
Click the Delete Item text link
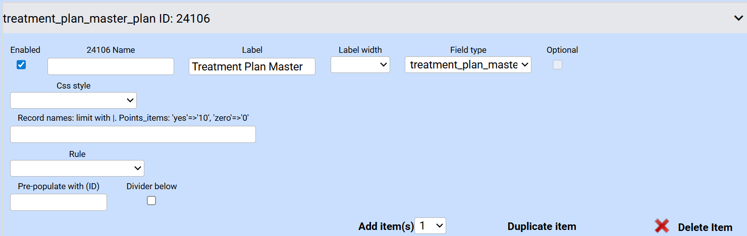(705, 227)
